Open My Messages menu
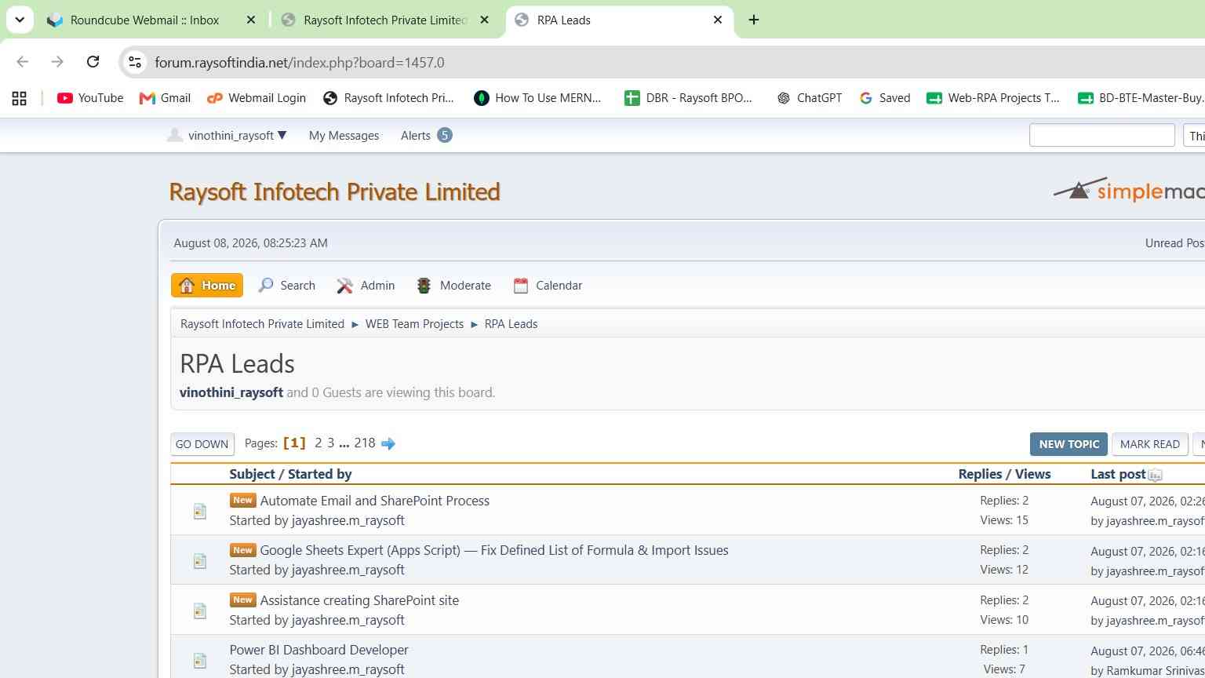This screenshot has width=1205, height=678. pos(344,136)
